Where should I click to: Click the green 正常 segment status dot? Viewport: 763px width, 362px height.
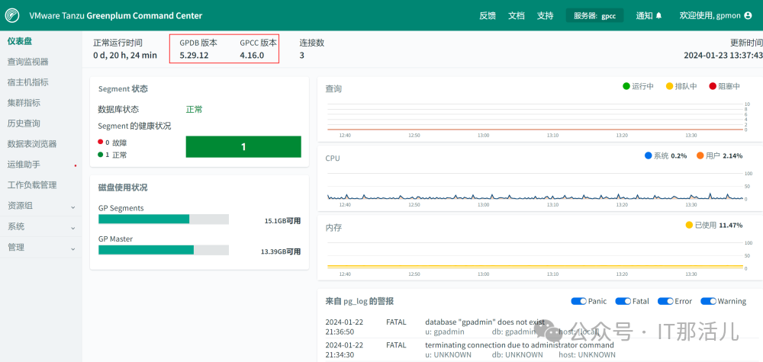click(x=100, y=155)
